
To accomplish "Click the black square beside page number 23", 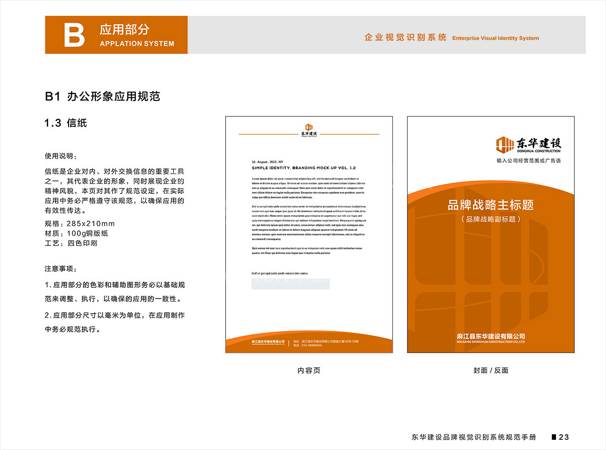I will click(554, 436).
